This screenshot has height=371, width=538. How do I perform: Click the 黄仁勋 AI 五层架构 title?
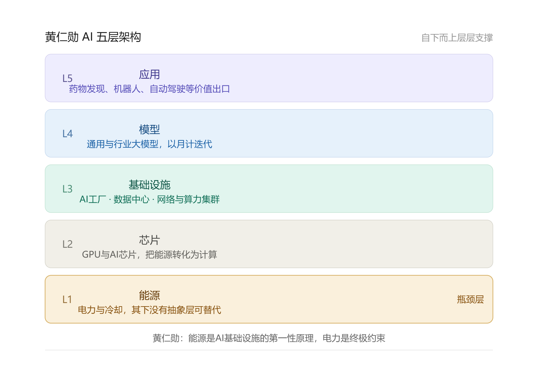pos(93,37)
